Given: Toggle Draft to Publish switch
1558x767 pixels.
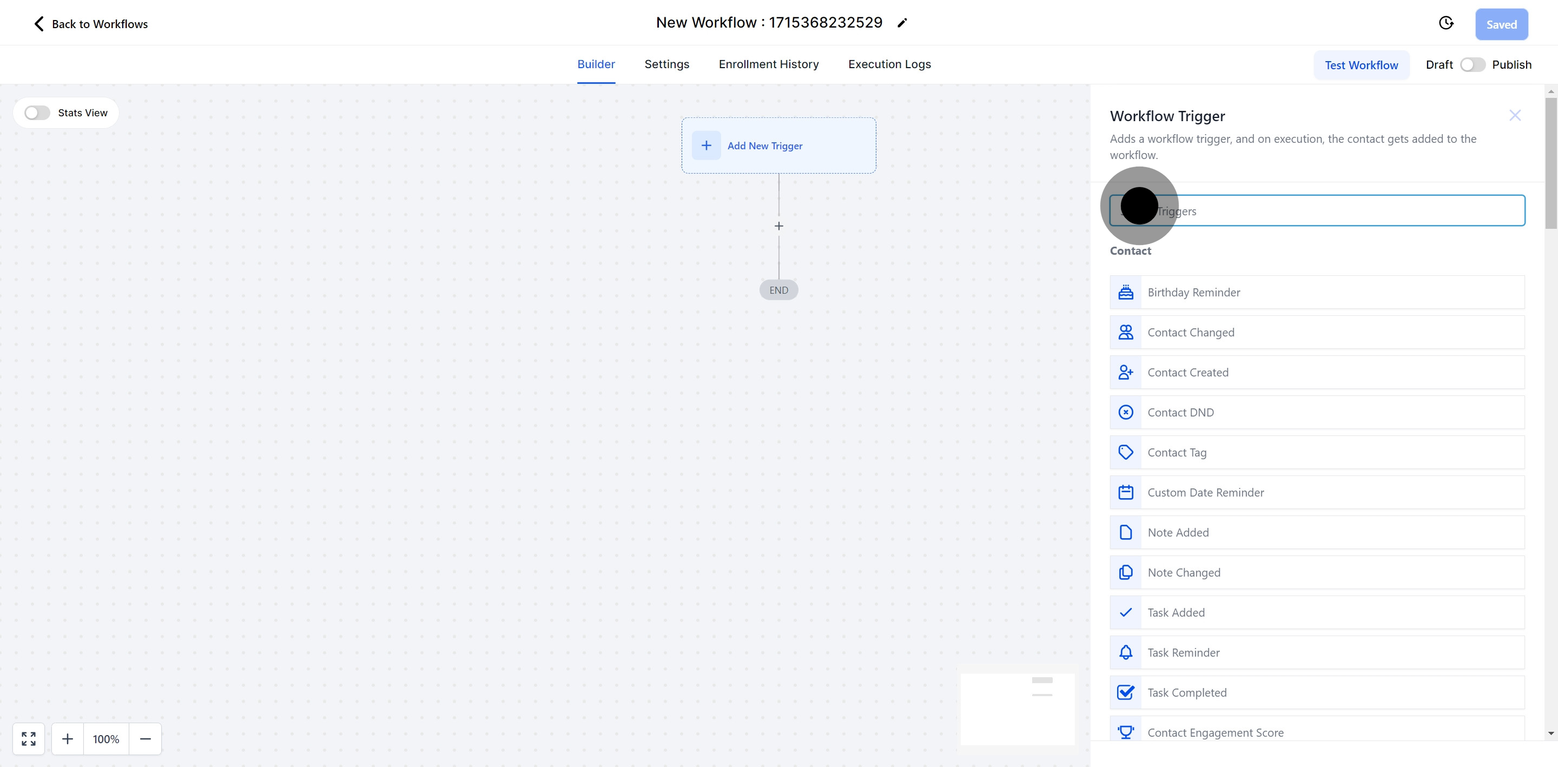Looking at the screenshot, I should pyautogui.click(x=1472, y=65).
